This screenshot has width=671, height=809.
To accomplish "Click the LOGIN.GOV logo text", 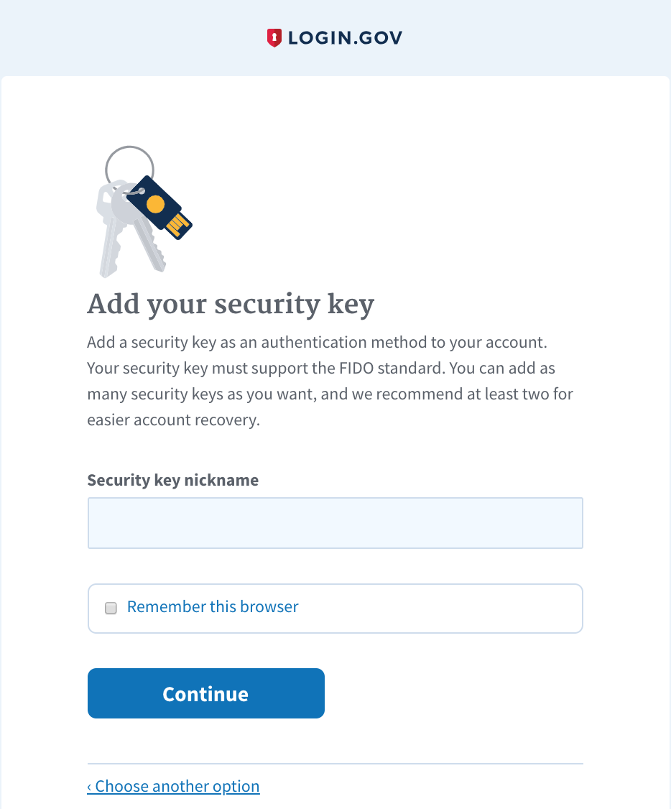I will tap(345, 38).
